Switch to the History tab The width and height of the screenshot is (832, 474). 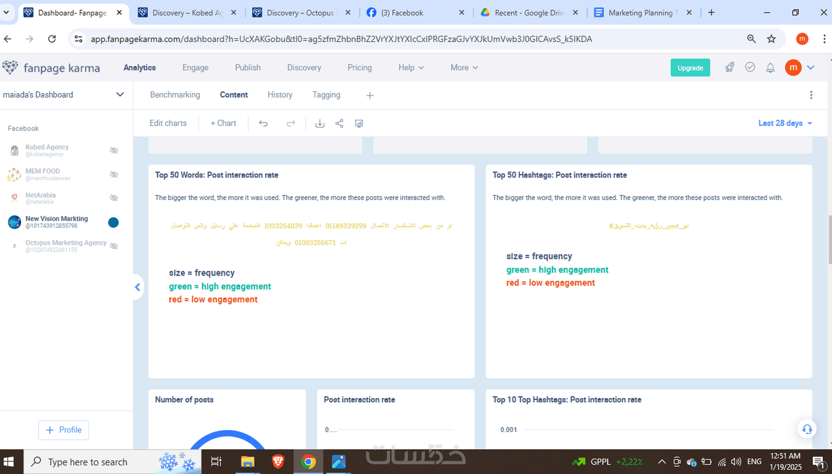[280, 95]
